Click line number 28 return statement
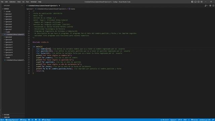Viewport: 215px width, 121px height. [x=29, y=71]
